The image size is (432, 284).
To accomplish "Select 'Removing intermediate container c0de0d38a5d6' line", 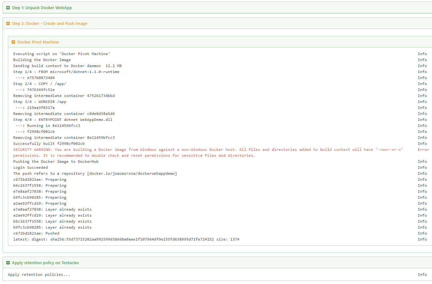I will (x=64, y=114).
